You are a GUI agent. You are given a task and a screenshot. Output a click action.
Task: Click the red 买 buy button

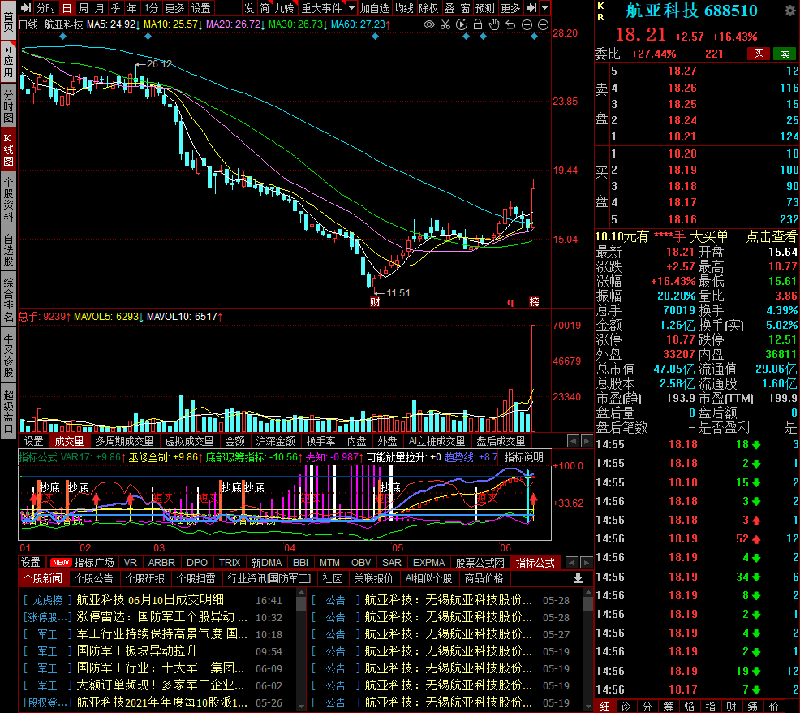click(x=759, y=54)
